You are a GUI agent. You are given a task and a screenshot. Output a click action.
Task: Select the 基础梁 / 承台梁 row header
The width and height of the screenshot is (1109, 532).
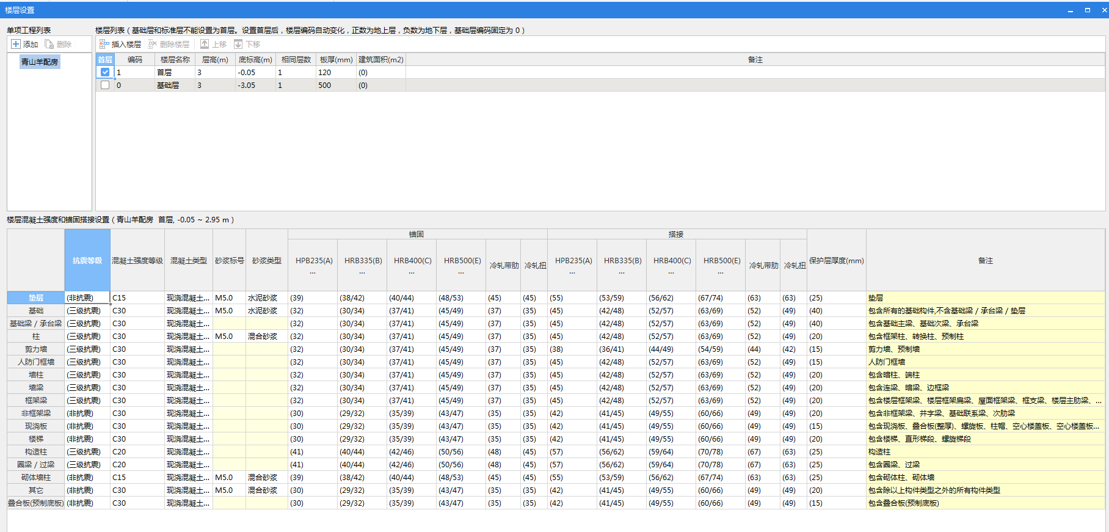(36, 323)
